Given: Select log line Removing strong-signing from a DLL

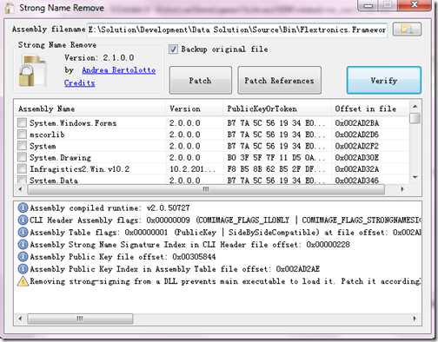Looking at the screenshot, I should pyautogui.click(x=225, y=281).
